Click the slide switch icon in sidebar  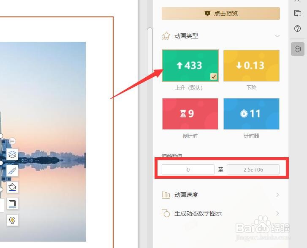tap(298, 14)
